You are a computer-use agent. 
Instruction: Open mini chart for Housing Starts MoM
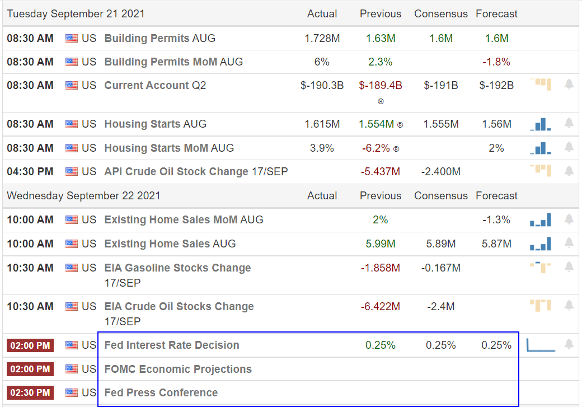(x=541, y=148)
